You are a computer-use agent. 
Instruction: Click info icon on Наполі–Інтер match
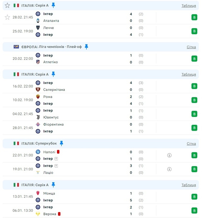pos(169,155)
